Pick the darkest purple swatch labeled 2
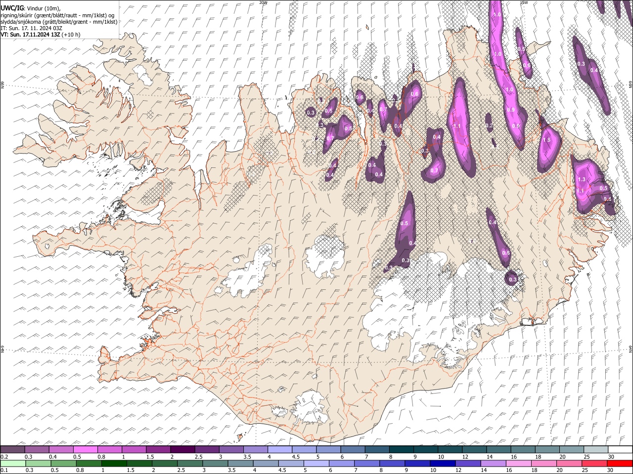Image resolution: width=633 pixels, height=474 pixels. (182, 449)
